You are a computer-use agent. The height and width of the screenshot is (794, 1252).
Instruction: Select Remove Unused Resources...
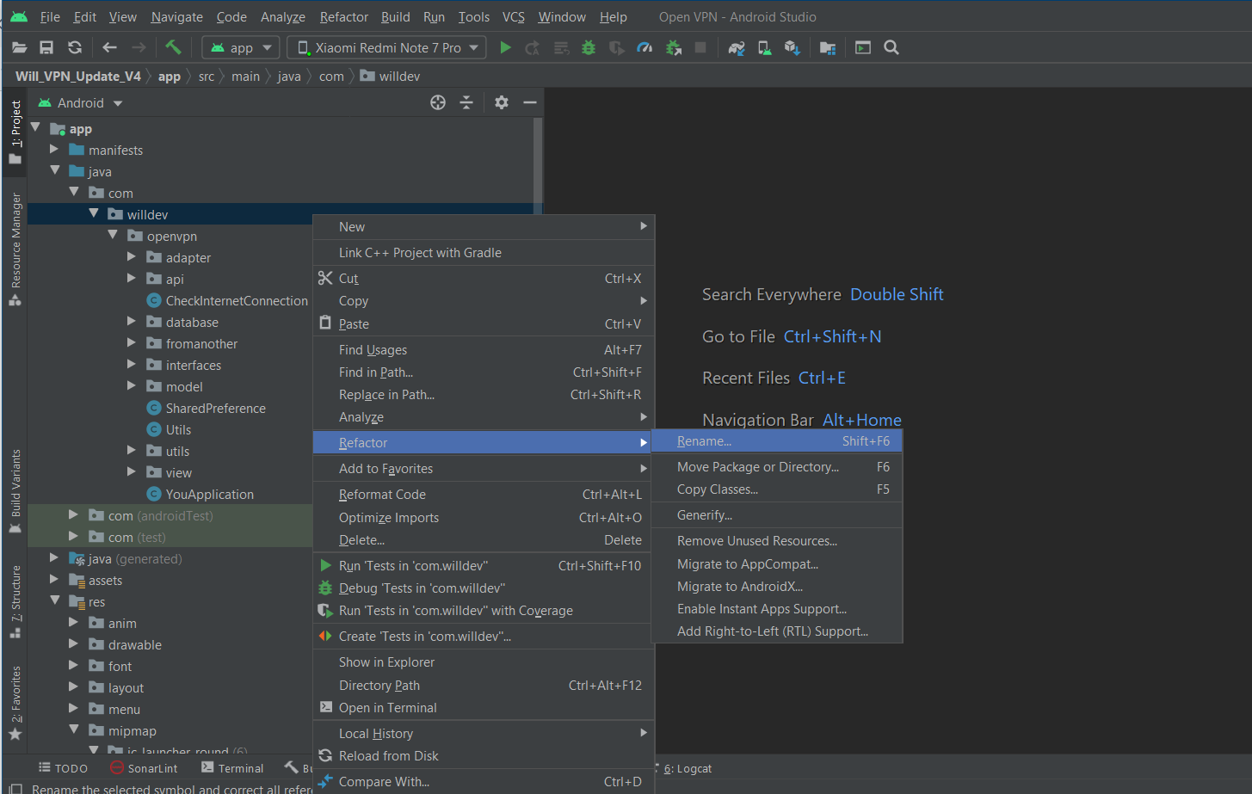click(777, 541)
